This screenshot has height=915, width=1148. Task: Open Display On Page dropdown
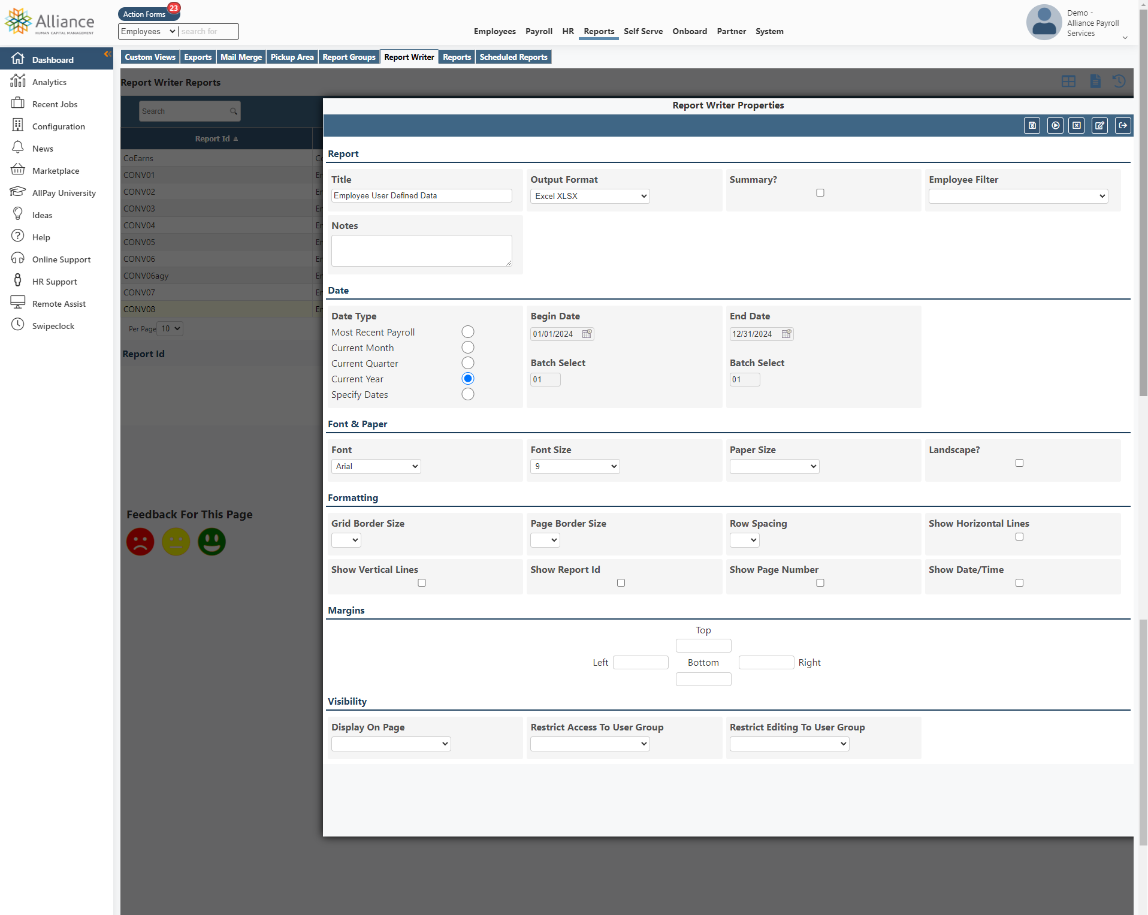click(x=391, y=744)
